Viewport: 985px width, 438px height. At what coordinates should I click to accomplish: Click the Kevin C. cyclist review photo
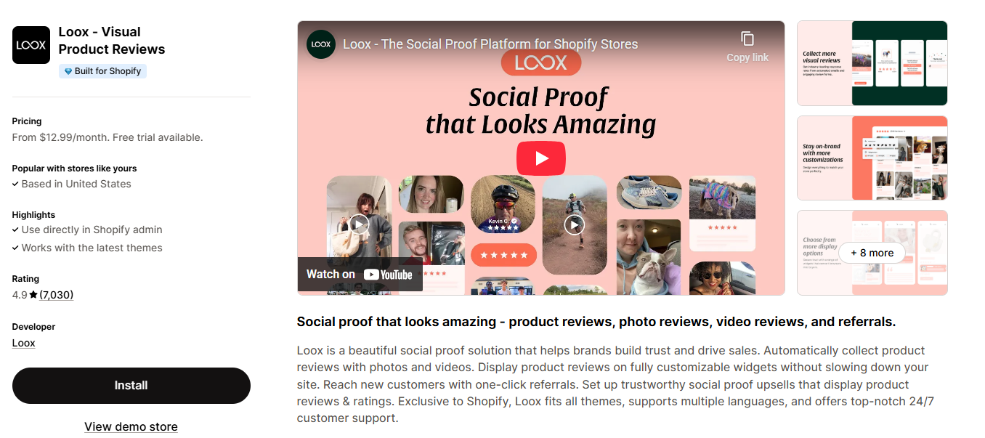click(503, 204)
